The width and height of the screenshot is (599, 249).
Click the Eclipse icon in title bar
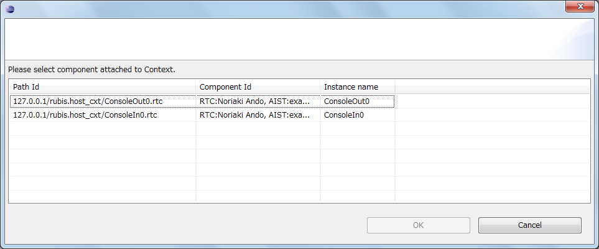point(11,9)
